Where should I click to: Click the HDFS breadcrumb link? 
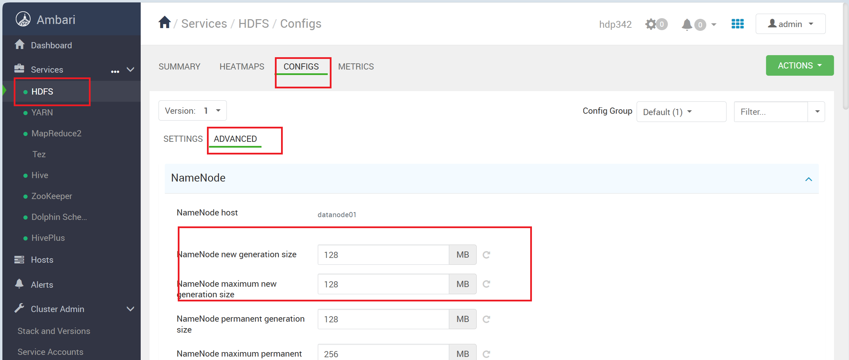click(254, 24)
